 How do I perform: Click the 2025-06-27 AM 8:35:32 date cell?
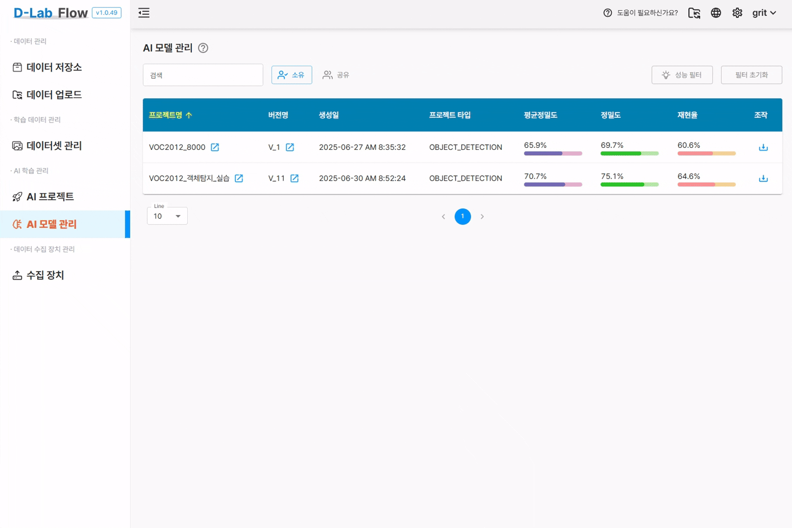[362, 147]
